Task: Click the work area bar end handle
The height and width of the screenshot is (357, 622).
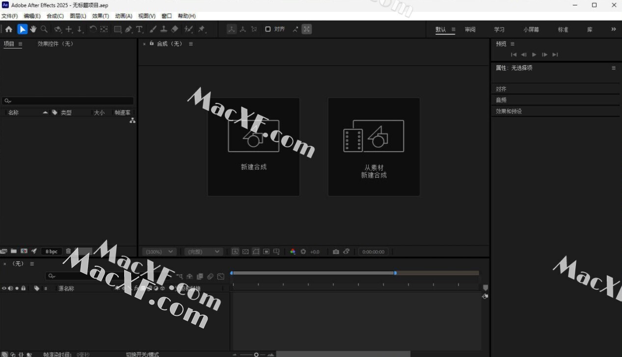Action: pos(395,273)
